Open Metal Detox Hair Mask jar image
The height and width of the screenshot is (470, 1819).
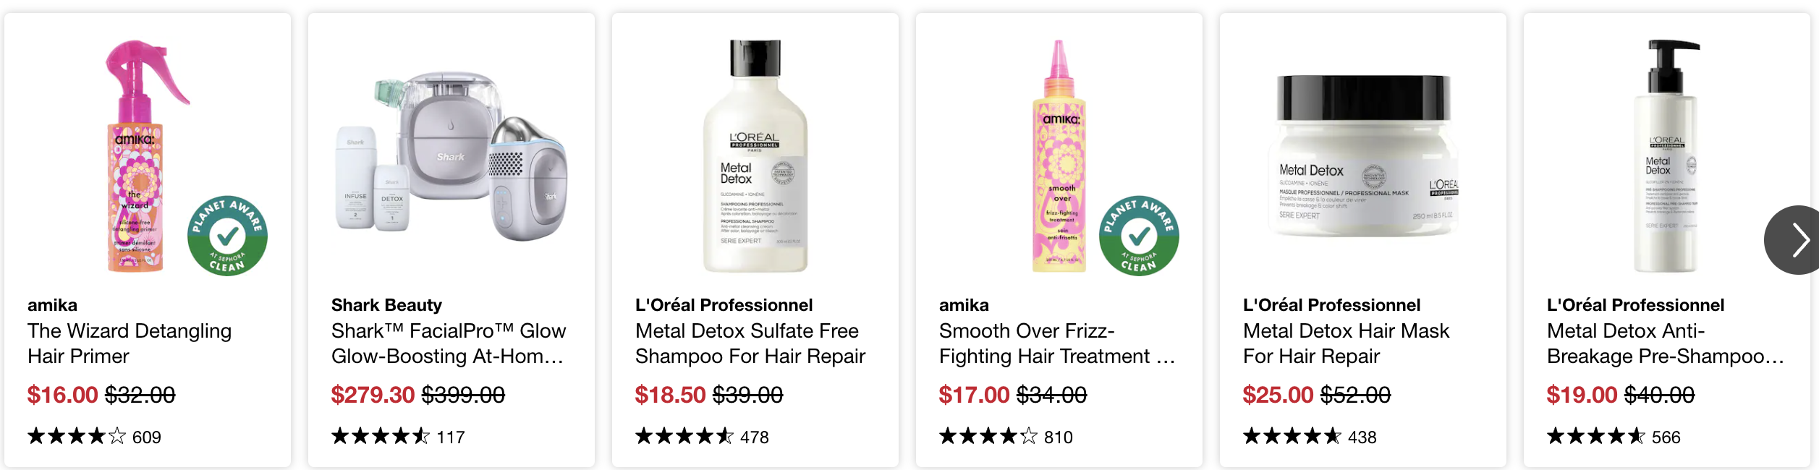click(1363, 156)
